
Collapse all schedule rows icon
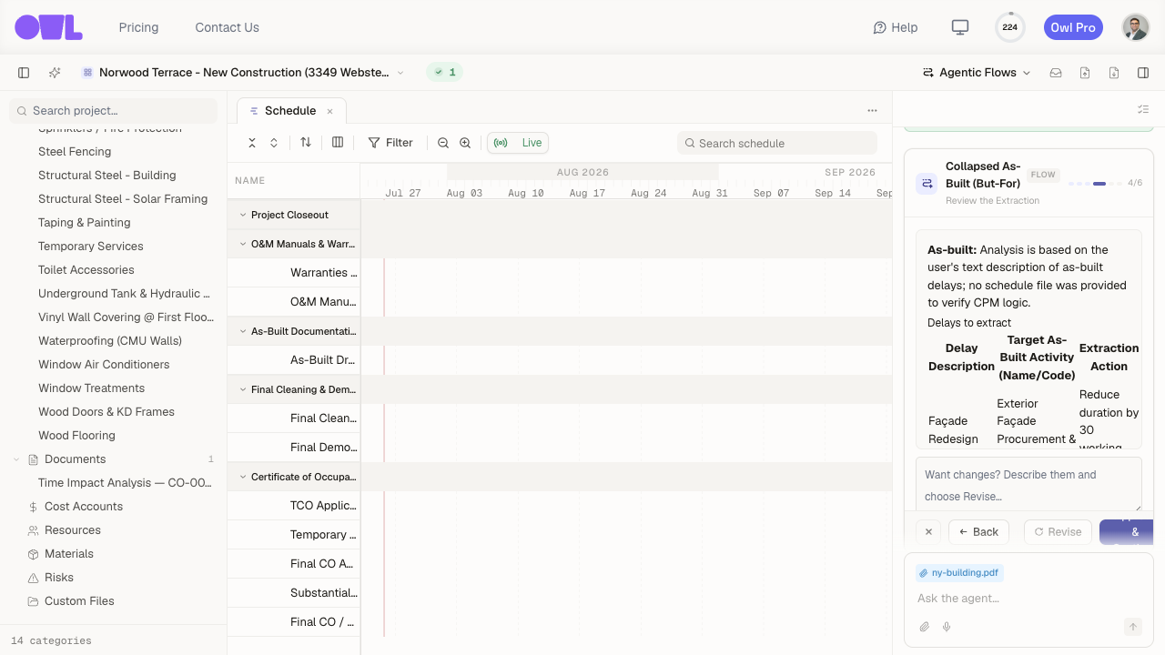point(252,143)
